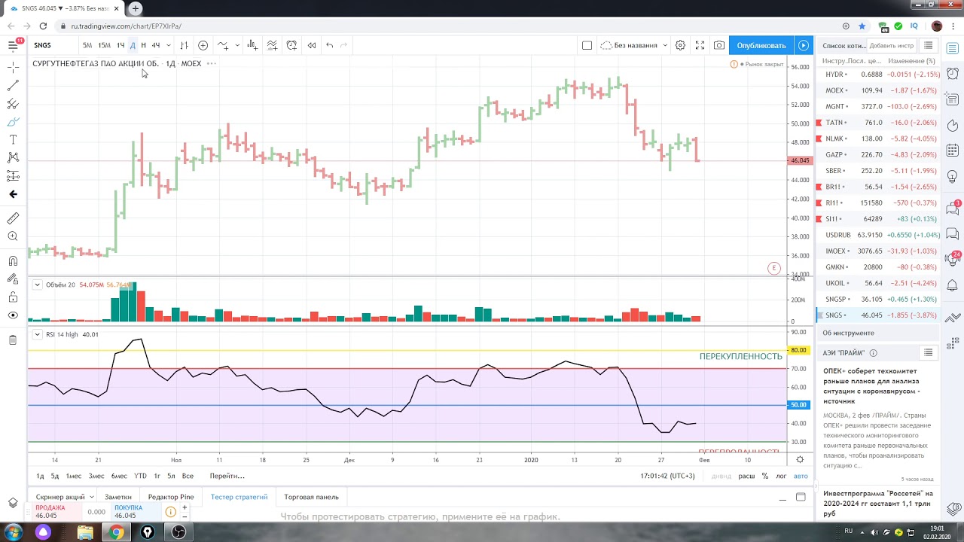Select the 4Ч timeframe
Screen dimensions: 964x542
(155, 45)
